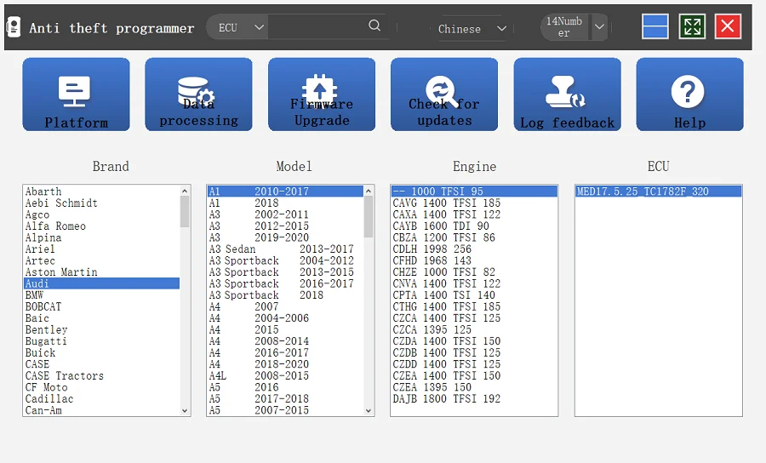Screen dimensions: 766x463
Task: Click the Brand list scroll down arrow
Action: [185, 410]
